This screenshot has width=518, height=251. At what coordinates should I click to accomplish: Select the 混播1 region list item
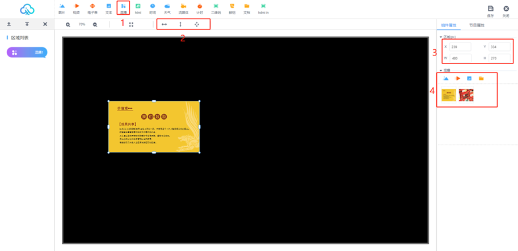pyautogui.click(x=27, y=52)
